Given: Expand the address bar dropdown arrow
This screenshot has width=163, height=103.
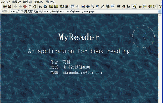Looking at the screenshot, I should [159, 11].
